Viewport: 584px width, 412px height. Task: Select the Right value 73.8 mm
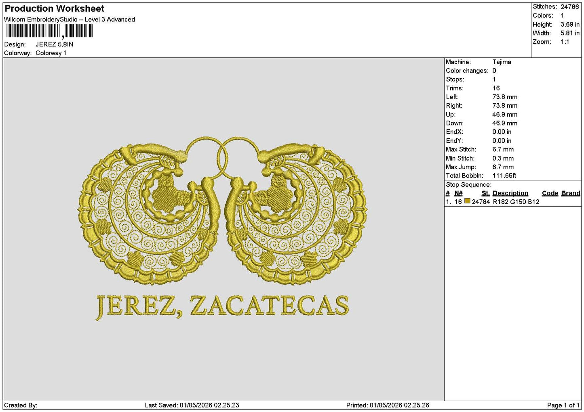[x=505, y=106]
